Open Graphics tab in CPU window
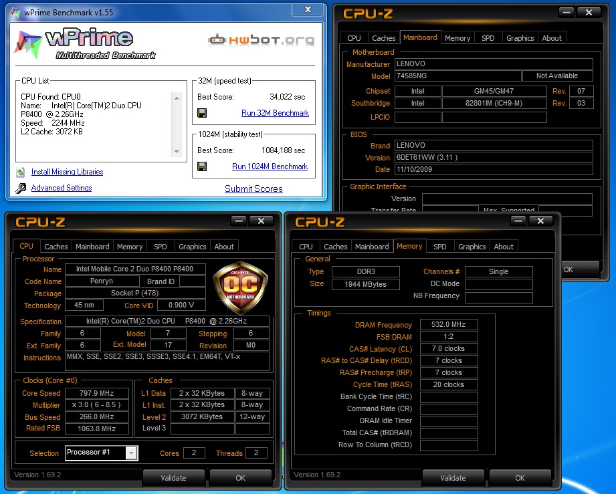 [x=192, y=247]
